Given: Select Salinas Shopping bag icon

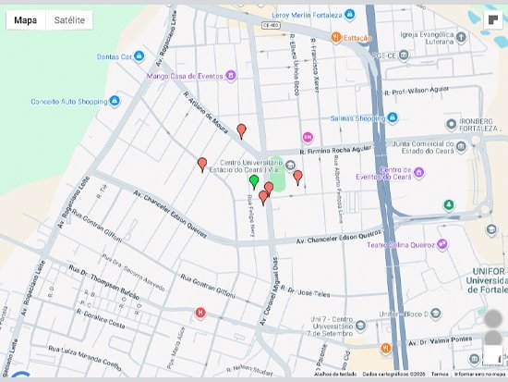Looking at the screenshot, I should 393,117.
